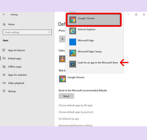Screen dimensions: 147x140
Task: Open Default apps section
Action: coord(15,59)
